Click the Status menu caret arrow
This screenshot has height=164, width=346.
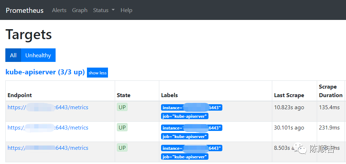coord(113,10)
